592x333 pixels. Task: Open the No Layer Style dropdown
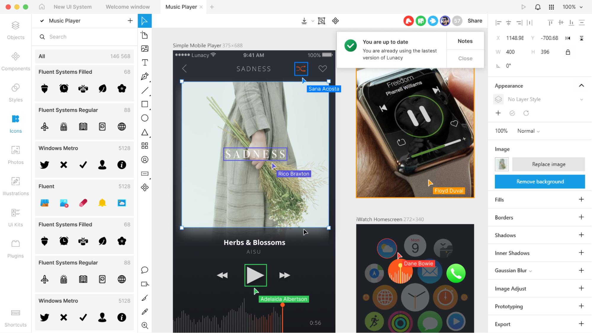545,99
